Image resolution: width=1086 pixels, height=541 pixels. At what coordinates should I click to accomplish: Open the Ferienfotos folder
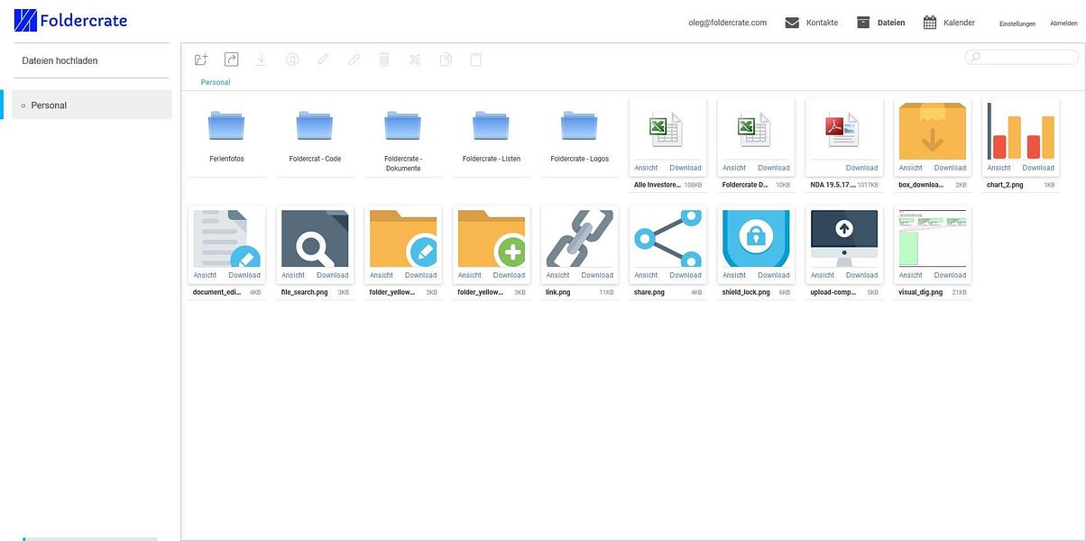(x=226, y=126)
